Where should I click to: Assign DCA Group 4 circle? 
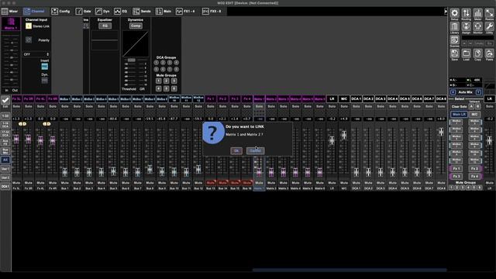click(x=177, y=63)
